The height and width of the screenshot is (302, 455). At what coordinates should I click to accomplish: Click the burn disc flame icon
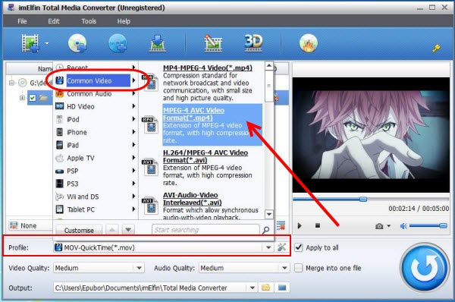coord(308,43)
